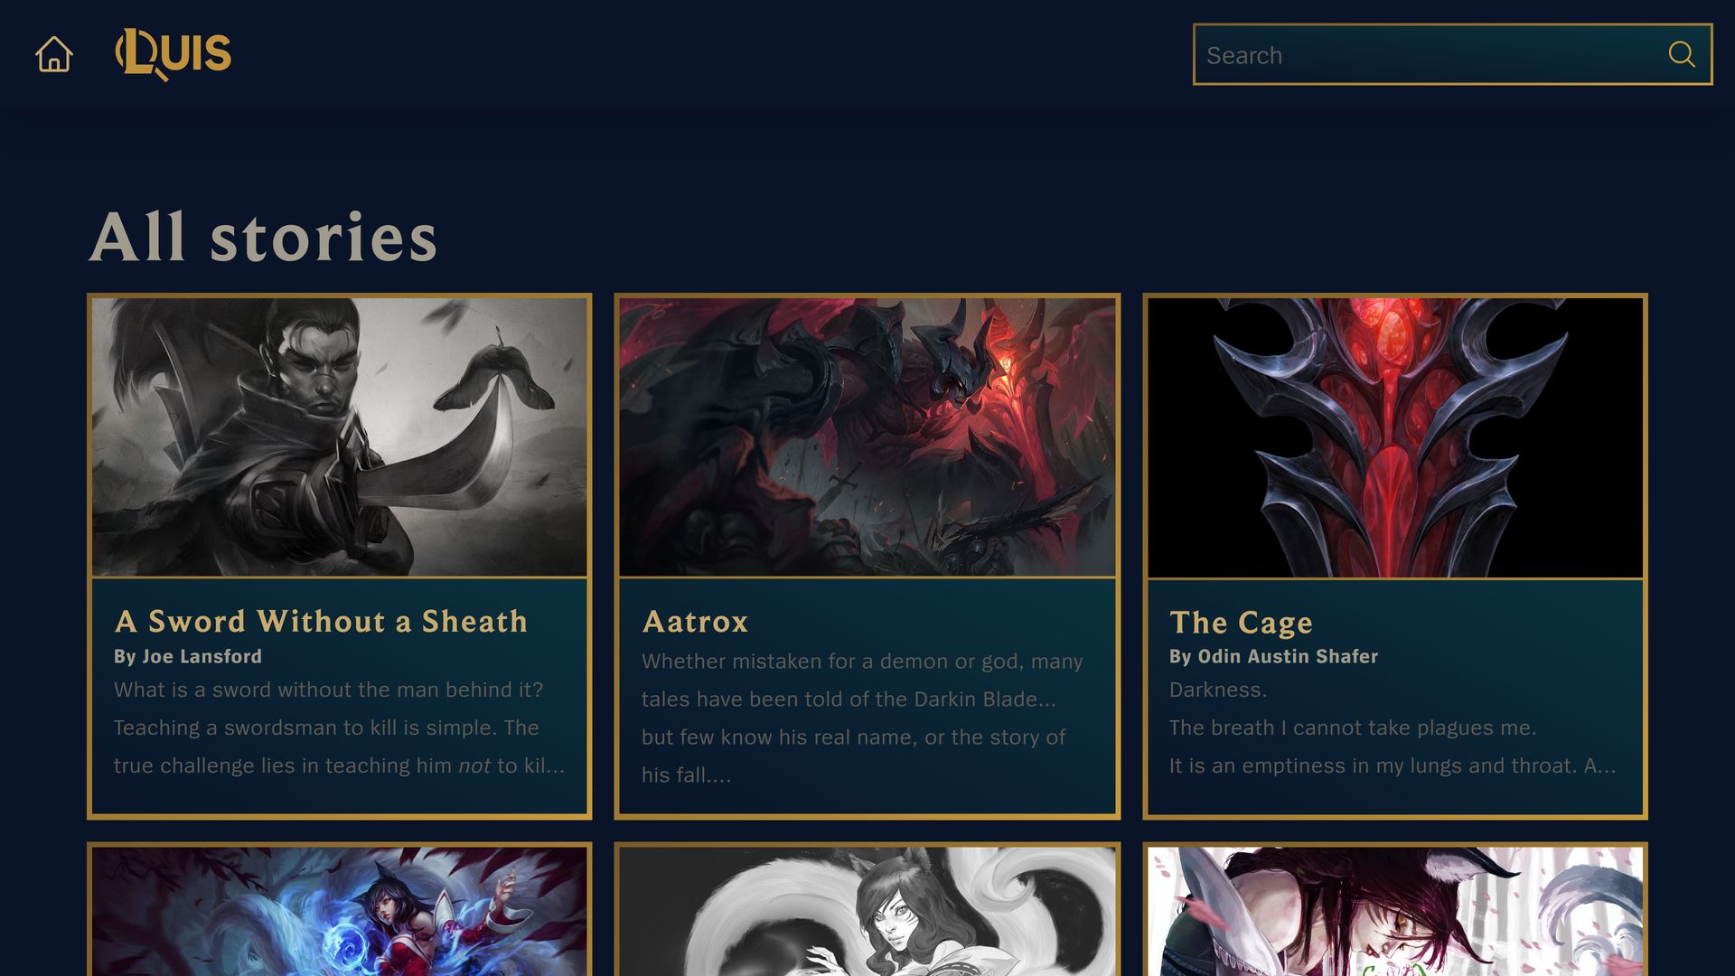Click the Aatrox story excerpt text

tap(862, 718)
